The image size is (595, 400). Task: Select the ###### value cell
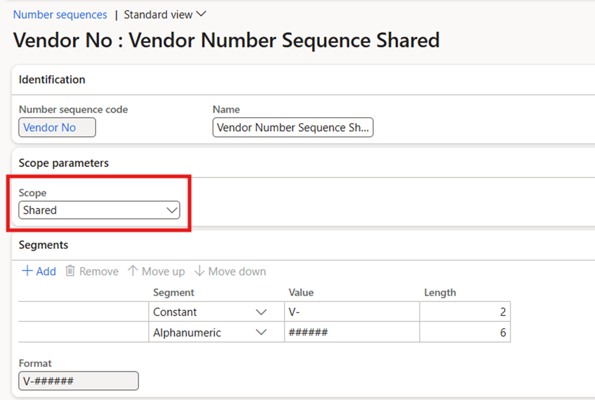pos(352,333)
